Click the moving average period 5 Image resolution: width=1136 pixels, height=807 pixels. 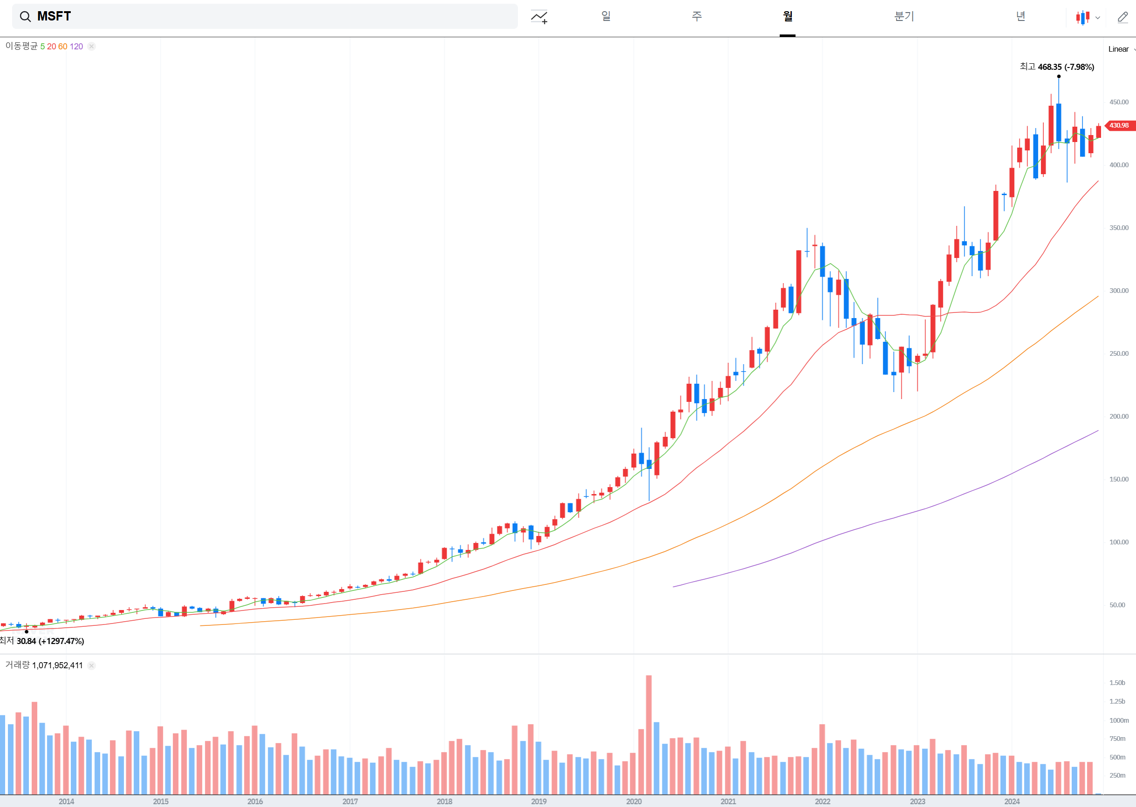43,46
